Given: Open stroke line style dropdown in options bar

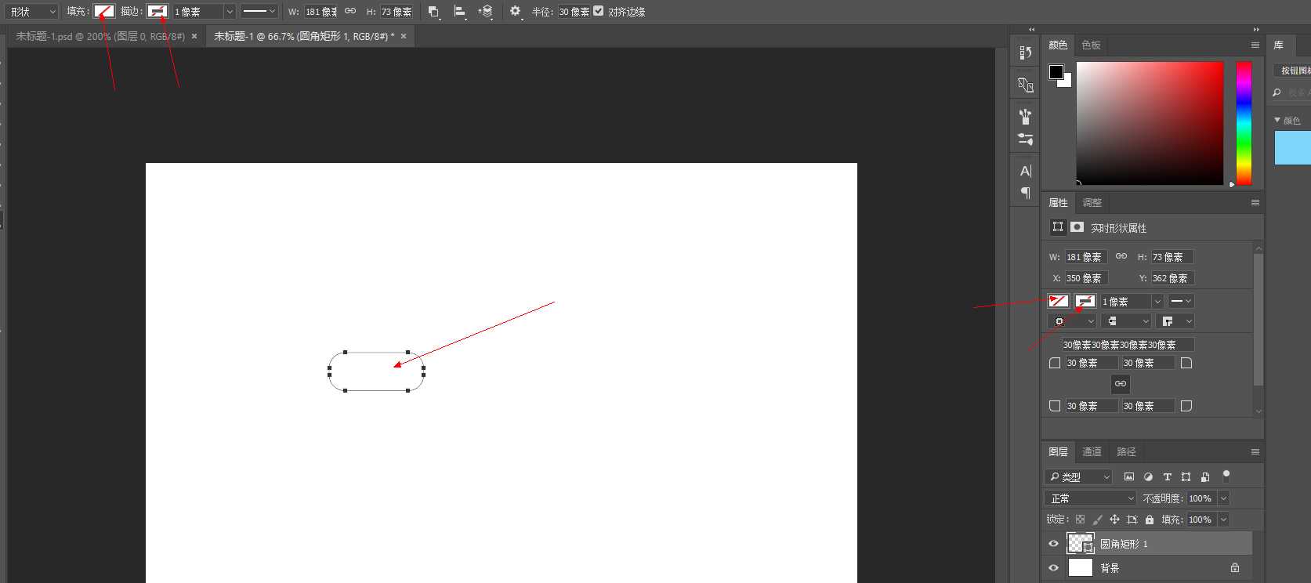Looking at the screenshot, I should [x=259, y=12].
